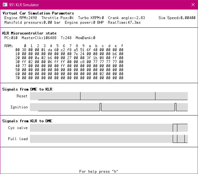Click the KLR Microcontroller state heading
This screenshot has width=198, height=174.
pyautogui.click(x=29, y=33)
